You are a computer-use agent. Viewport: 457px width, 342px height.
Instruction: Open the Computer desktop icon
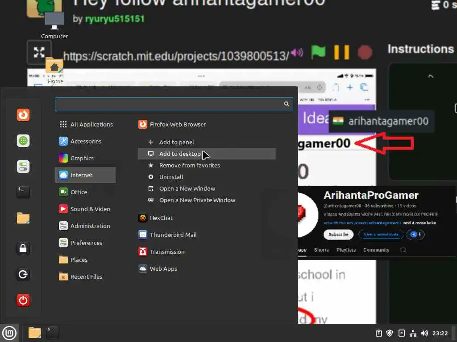click(x=54, y=25)
